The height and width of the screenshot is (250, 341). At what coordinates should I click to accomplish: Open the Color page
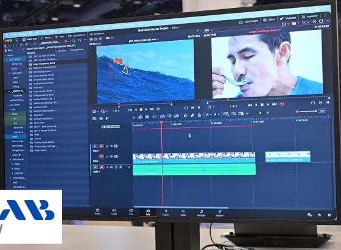183,213
